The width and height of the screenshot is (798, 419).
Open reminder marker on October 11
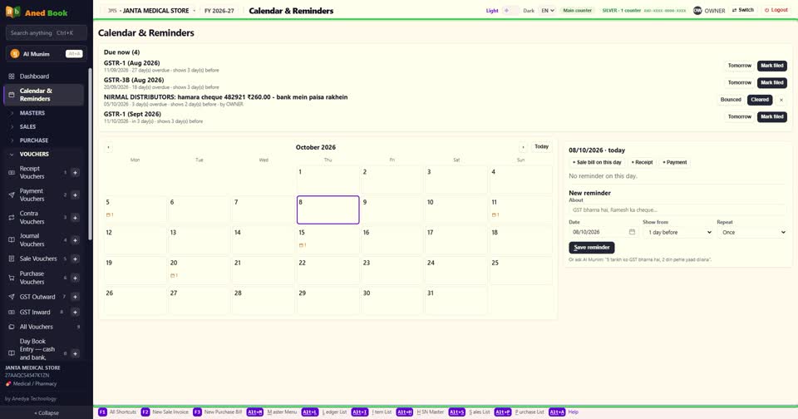495,214
